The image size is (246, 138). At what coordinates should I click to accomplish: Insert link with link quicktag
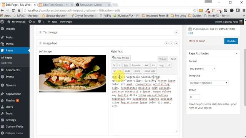[x=126, y=65]
